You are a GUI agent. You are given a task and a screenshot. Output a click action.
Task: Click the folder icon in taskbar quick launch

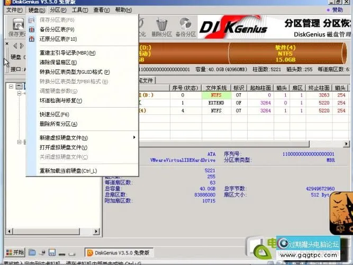pos(32,252)
